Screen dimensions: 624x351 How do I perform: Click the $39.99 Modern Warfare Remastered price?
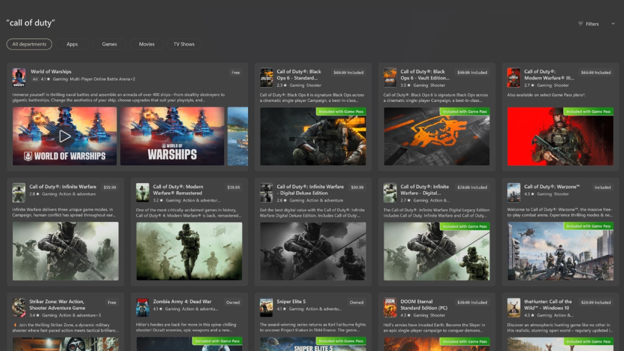click(x=233, y=187)
